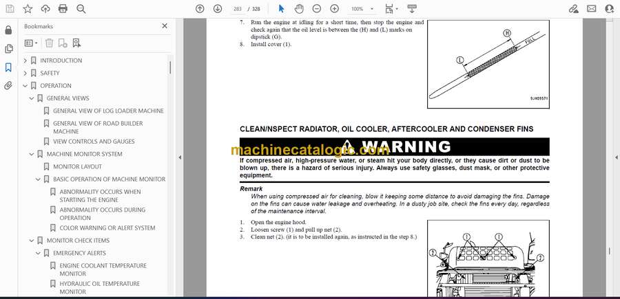
Task: Collapse BASIC OPERATION OF MACHINE MONITOR
Action: click(38, 179)
